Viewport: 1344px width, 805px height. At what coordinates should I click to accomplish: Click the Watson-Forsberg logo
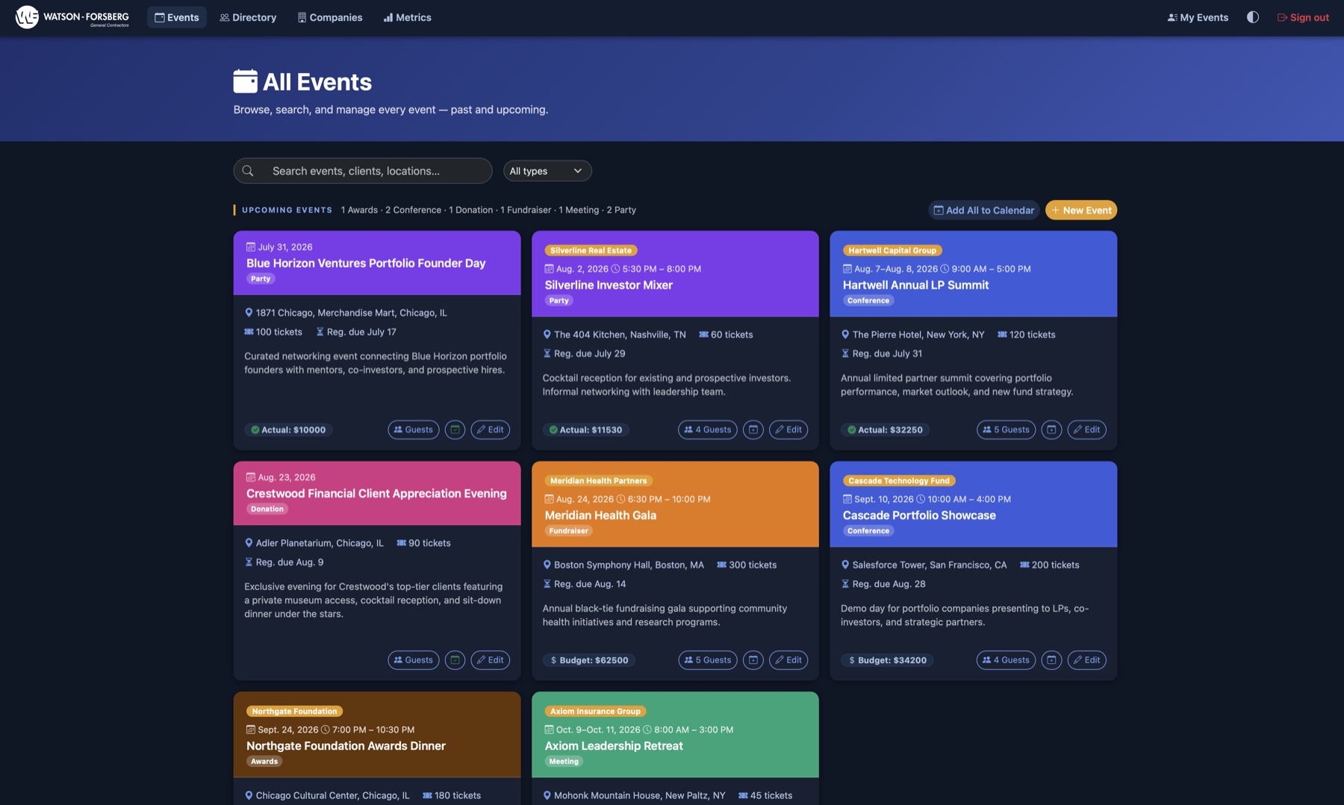coord(72,17)
